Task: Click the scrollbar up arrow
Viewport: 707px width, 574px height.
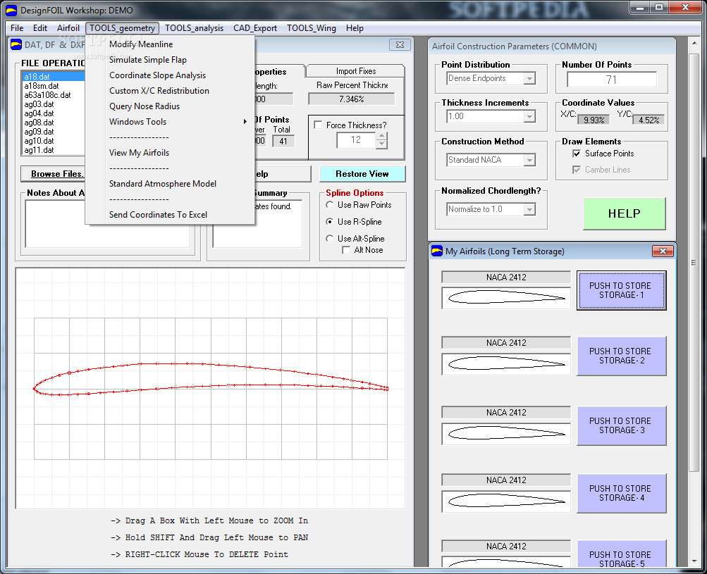Action: point(694,43)
